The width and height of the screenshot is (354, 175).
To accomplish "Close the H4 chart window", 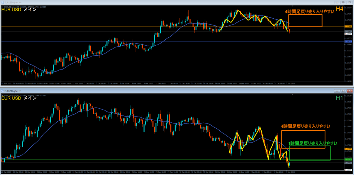I will (349, 2).
